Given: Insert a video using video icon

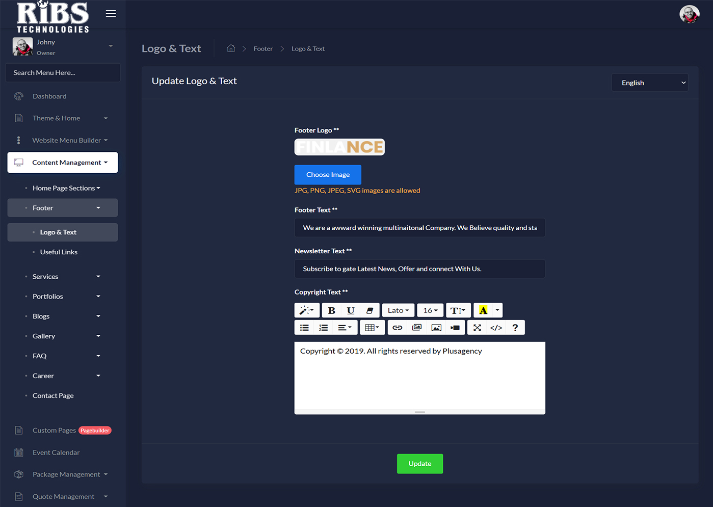Looking at the screenshot, I should pos(455,328).
